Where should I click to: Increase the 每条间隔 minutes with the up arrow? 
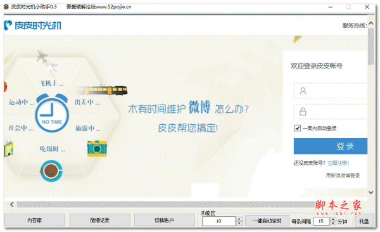(x=333, y=219)
